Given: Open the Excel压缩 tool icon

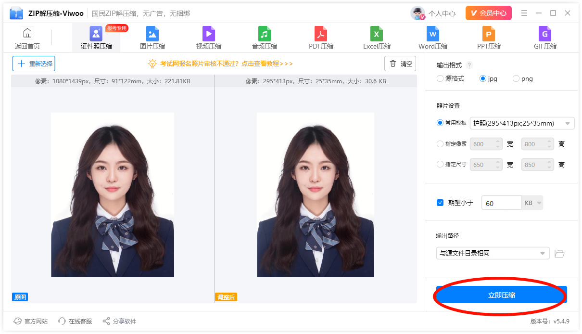Looking at the screenshot, I should pyautogui.click(x=377, y=34).
